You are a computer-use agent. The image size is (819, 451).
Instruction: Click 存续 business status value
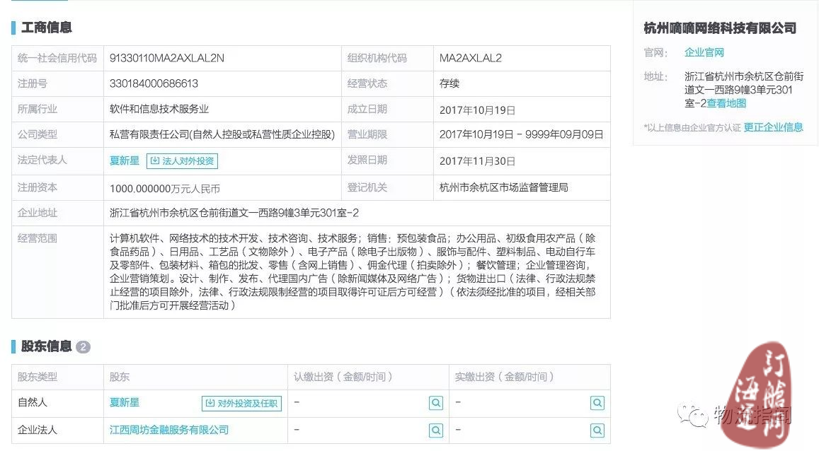click(449, 83)
